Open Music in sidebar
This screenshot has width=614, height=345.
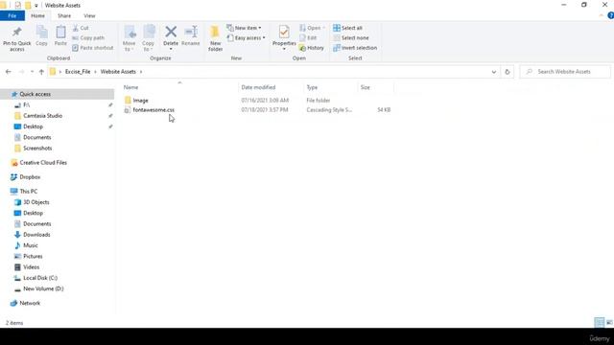tap(31, 245)
